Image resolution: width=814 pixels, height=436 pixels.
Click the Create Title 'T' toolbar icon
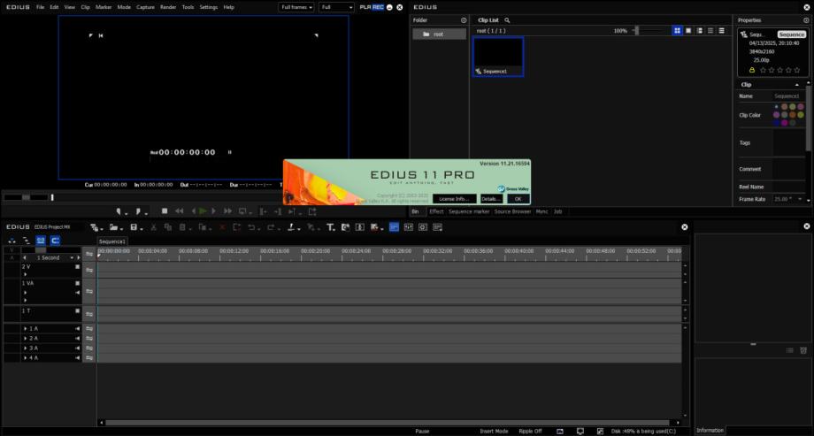331,227
